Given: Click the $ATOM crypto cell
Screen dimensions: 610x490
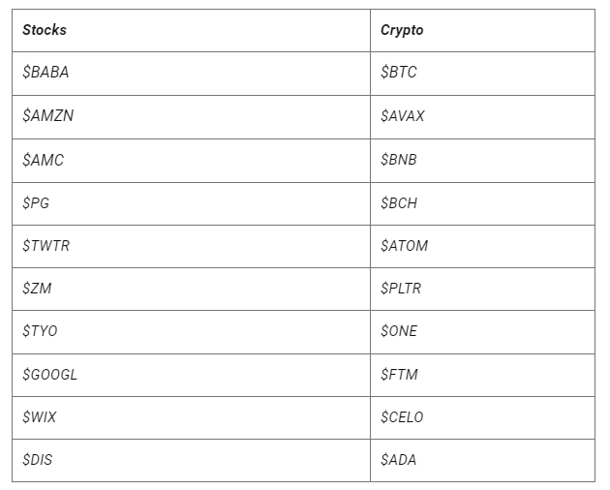Looking at the screenshot, I should [482, 246].
